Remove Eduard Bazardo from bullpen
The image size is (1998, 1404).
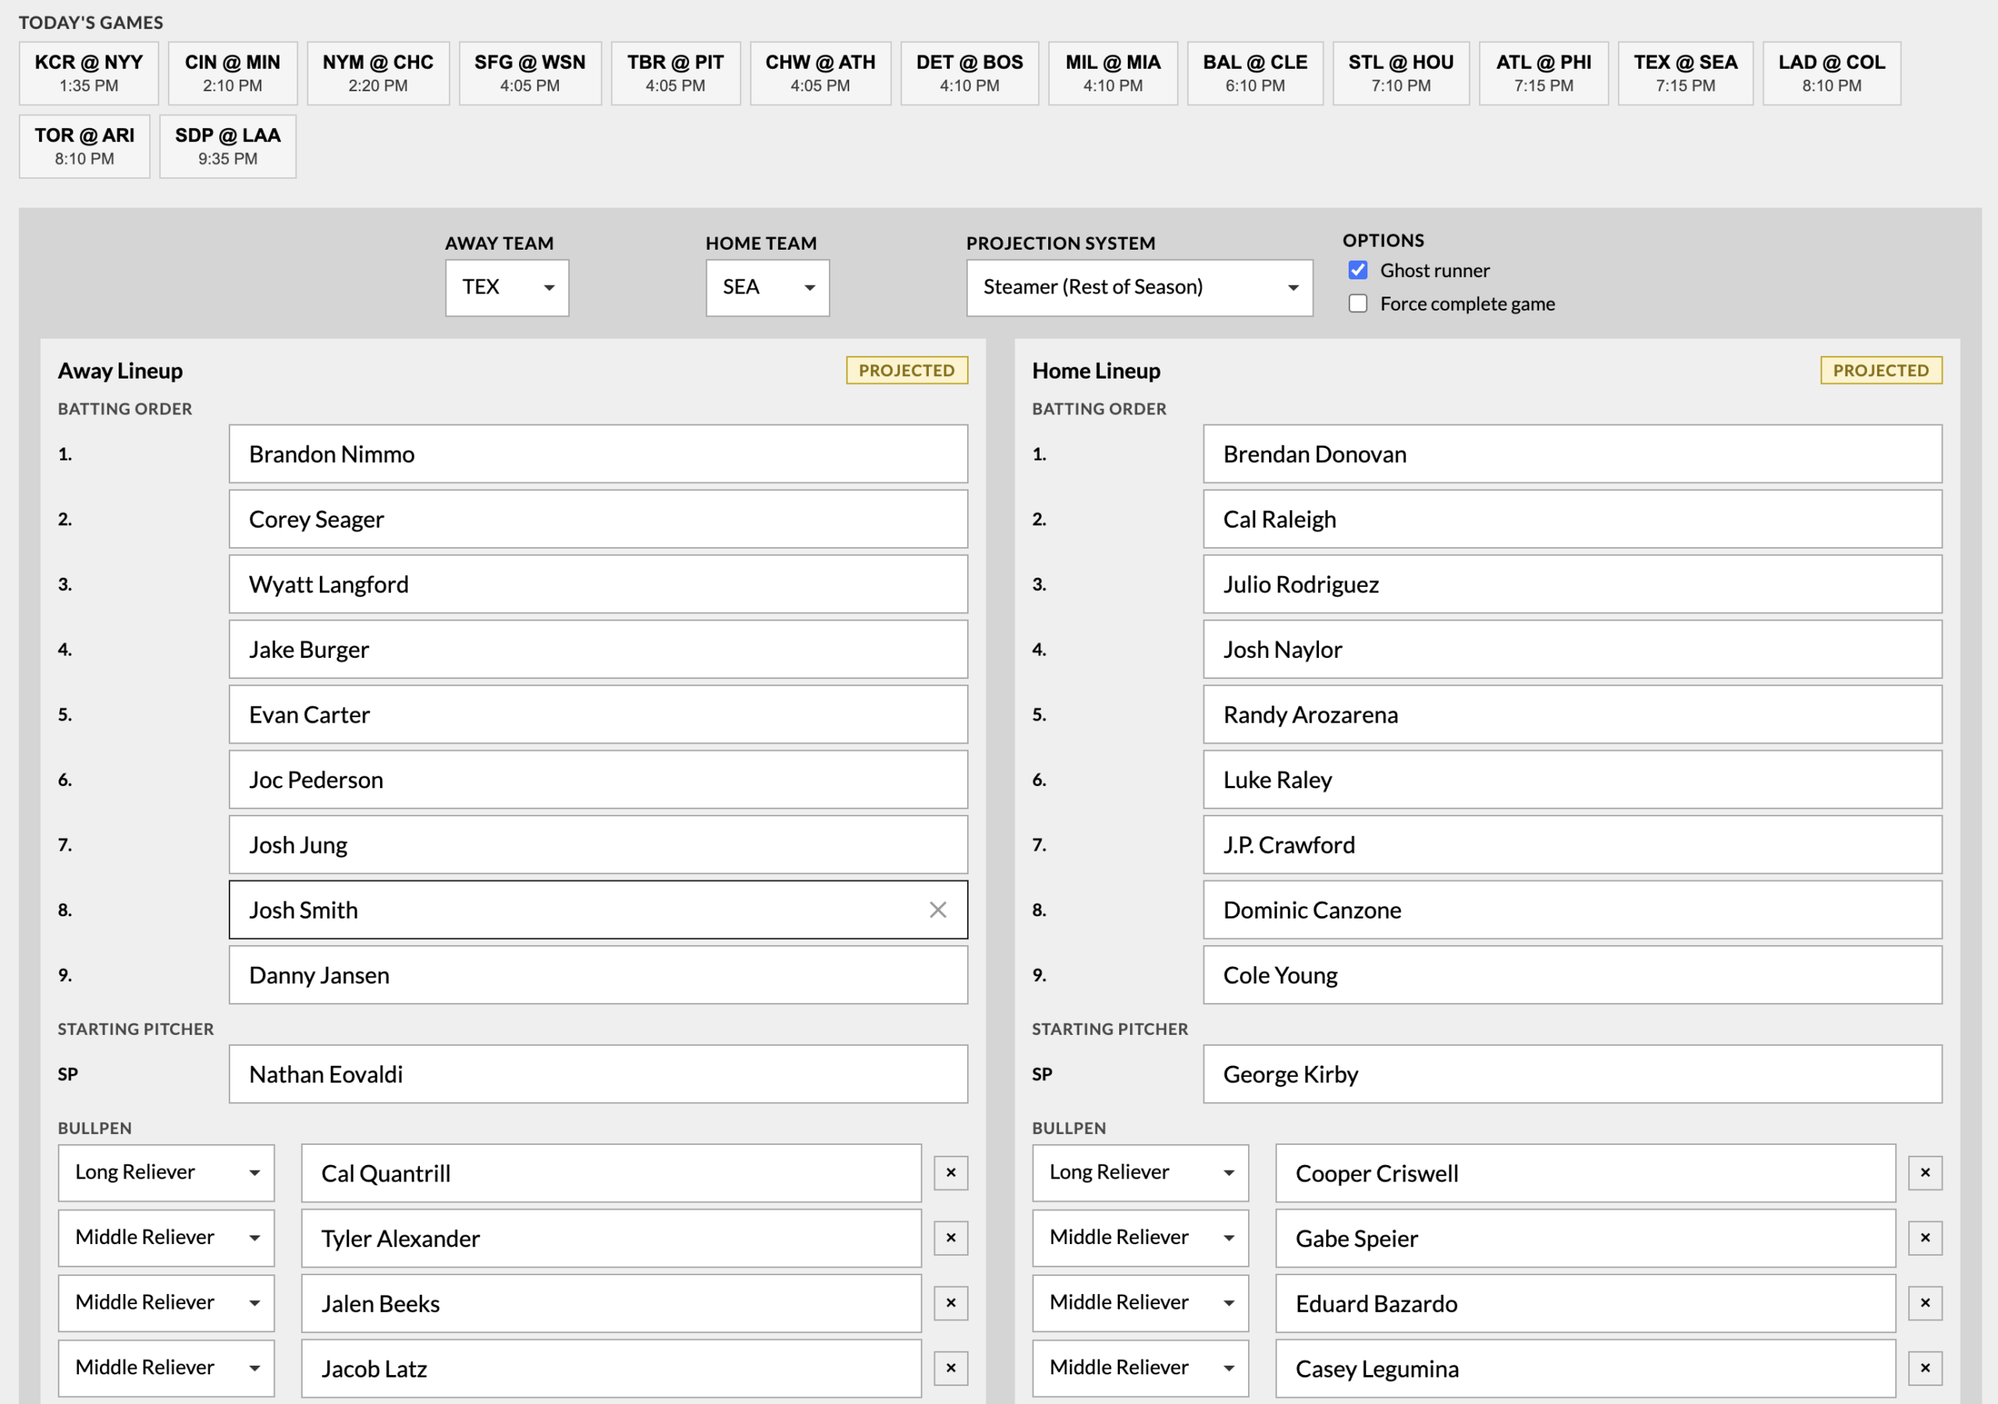click(1924, 1303)
